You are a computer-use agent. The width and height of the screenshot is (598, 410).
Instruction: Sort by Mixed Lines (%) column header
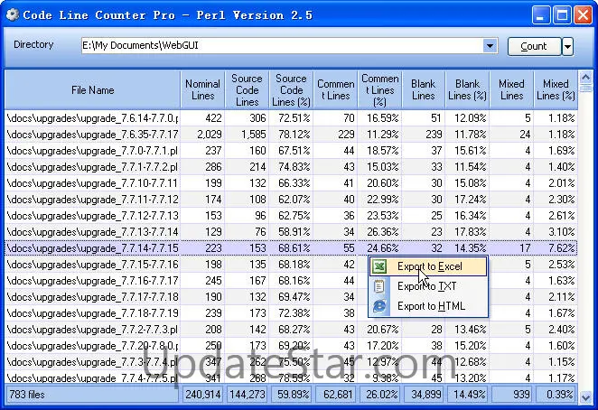(556, 90)
